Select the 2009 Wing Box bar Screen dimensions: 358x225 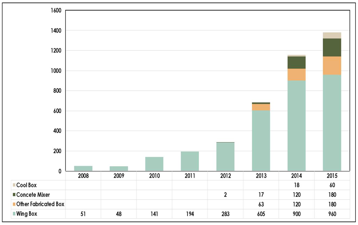[119, 169]
